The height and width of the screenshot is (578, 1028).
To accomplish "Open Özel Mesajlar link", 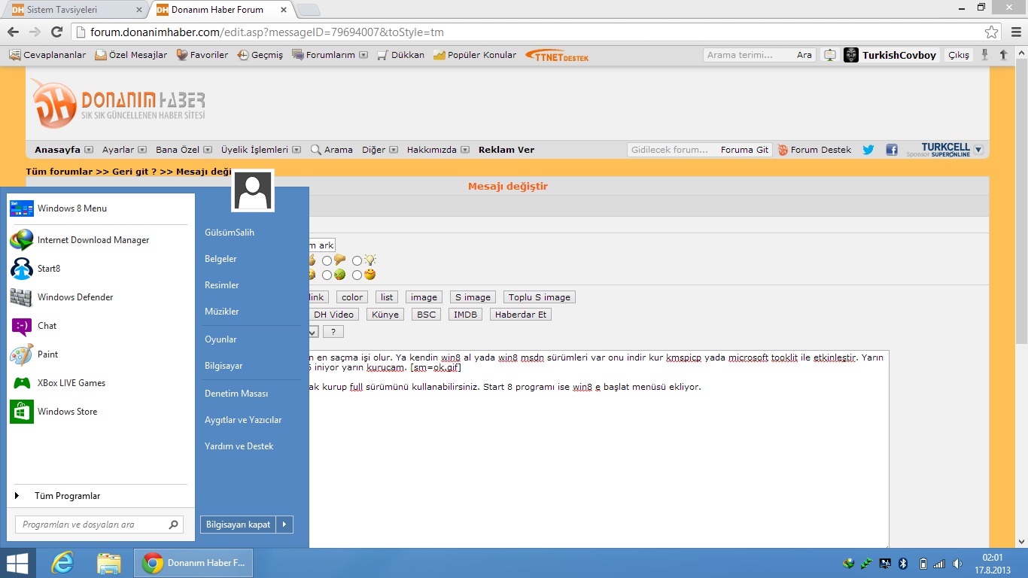I will point(131,55).
